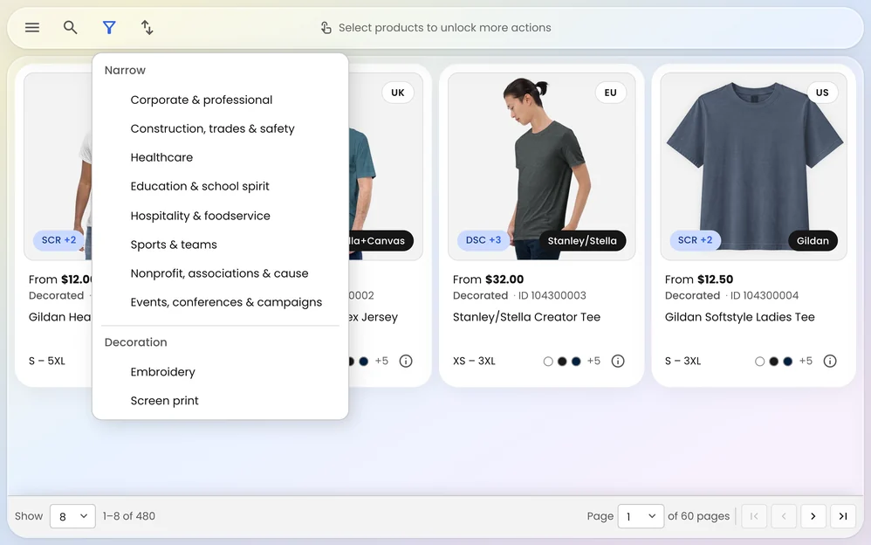Click the search magnifier icon

(x=70, y=27)
